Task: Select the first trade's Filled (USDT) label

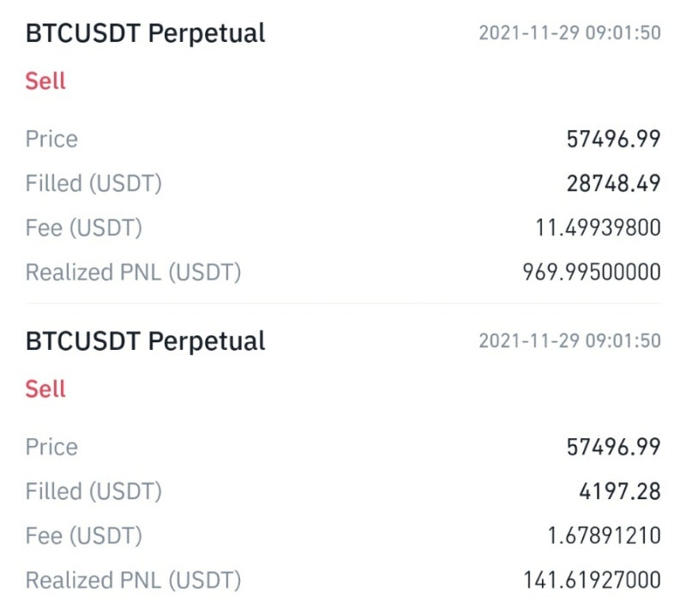Action: (x=93, y=184)
